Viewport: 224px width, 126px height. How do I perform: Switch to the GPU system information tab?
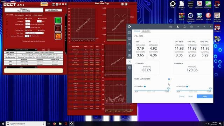click(49, 50)
